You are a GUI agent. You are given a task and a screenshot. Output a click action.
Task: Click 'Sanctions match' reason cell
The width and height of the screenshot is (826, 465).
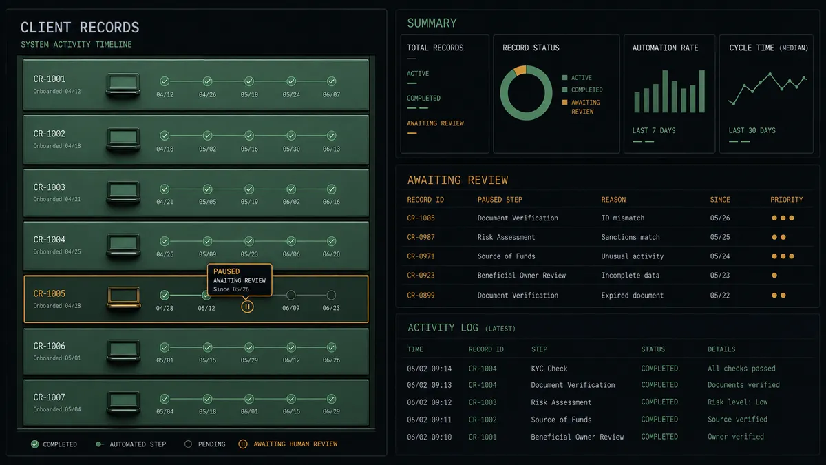point(631,237)
